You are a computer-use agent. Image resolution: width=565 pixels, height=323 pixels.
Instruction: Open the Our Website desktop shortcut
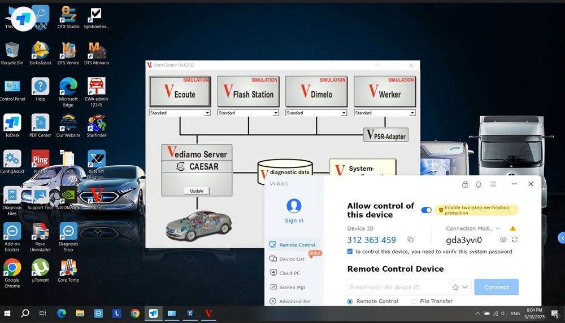68,126
